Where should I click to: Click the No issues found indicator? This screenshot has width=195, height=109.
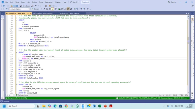coord(22,95)
